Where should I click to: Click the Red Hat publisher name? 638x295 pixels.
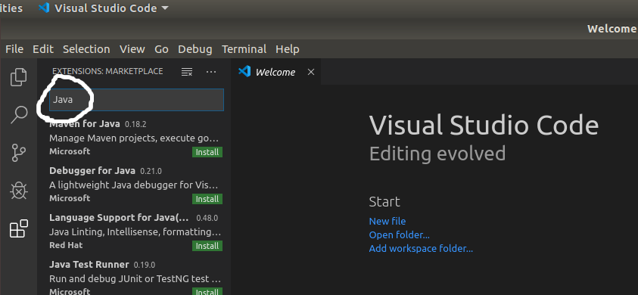[x=66, y=245]
